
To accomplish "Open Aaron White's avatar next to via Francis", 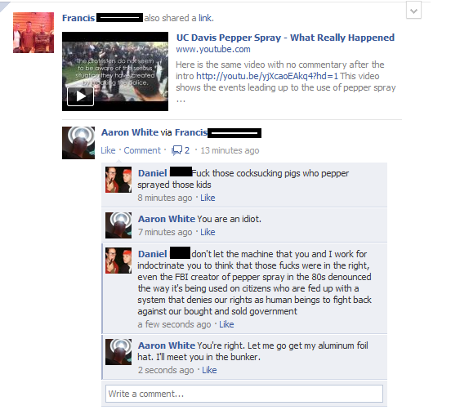I will pos(78,143).
